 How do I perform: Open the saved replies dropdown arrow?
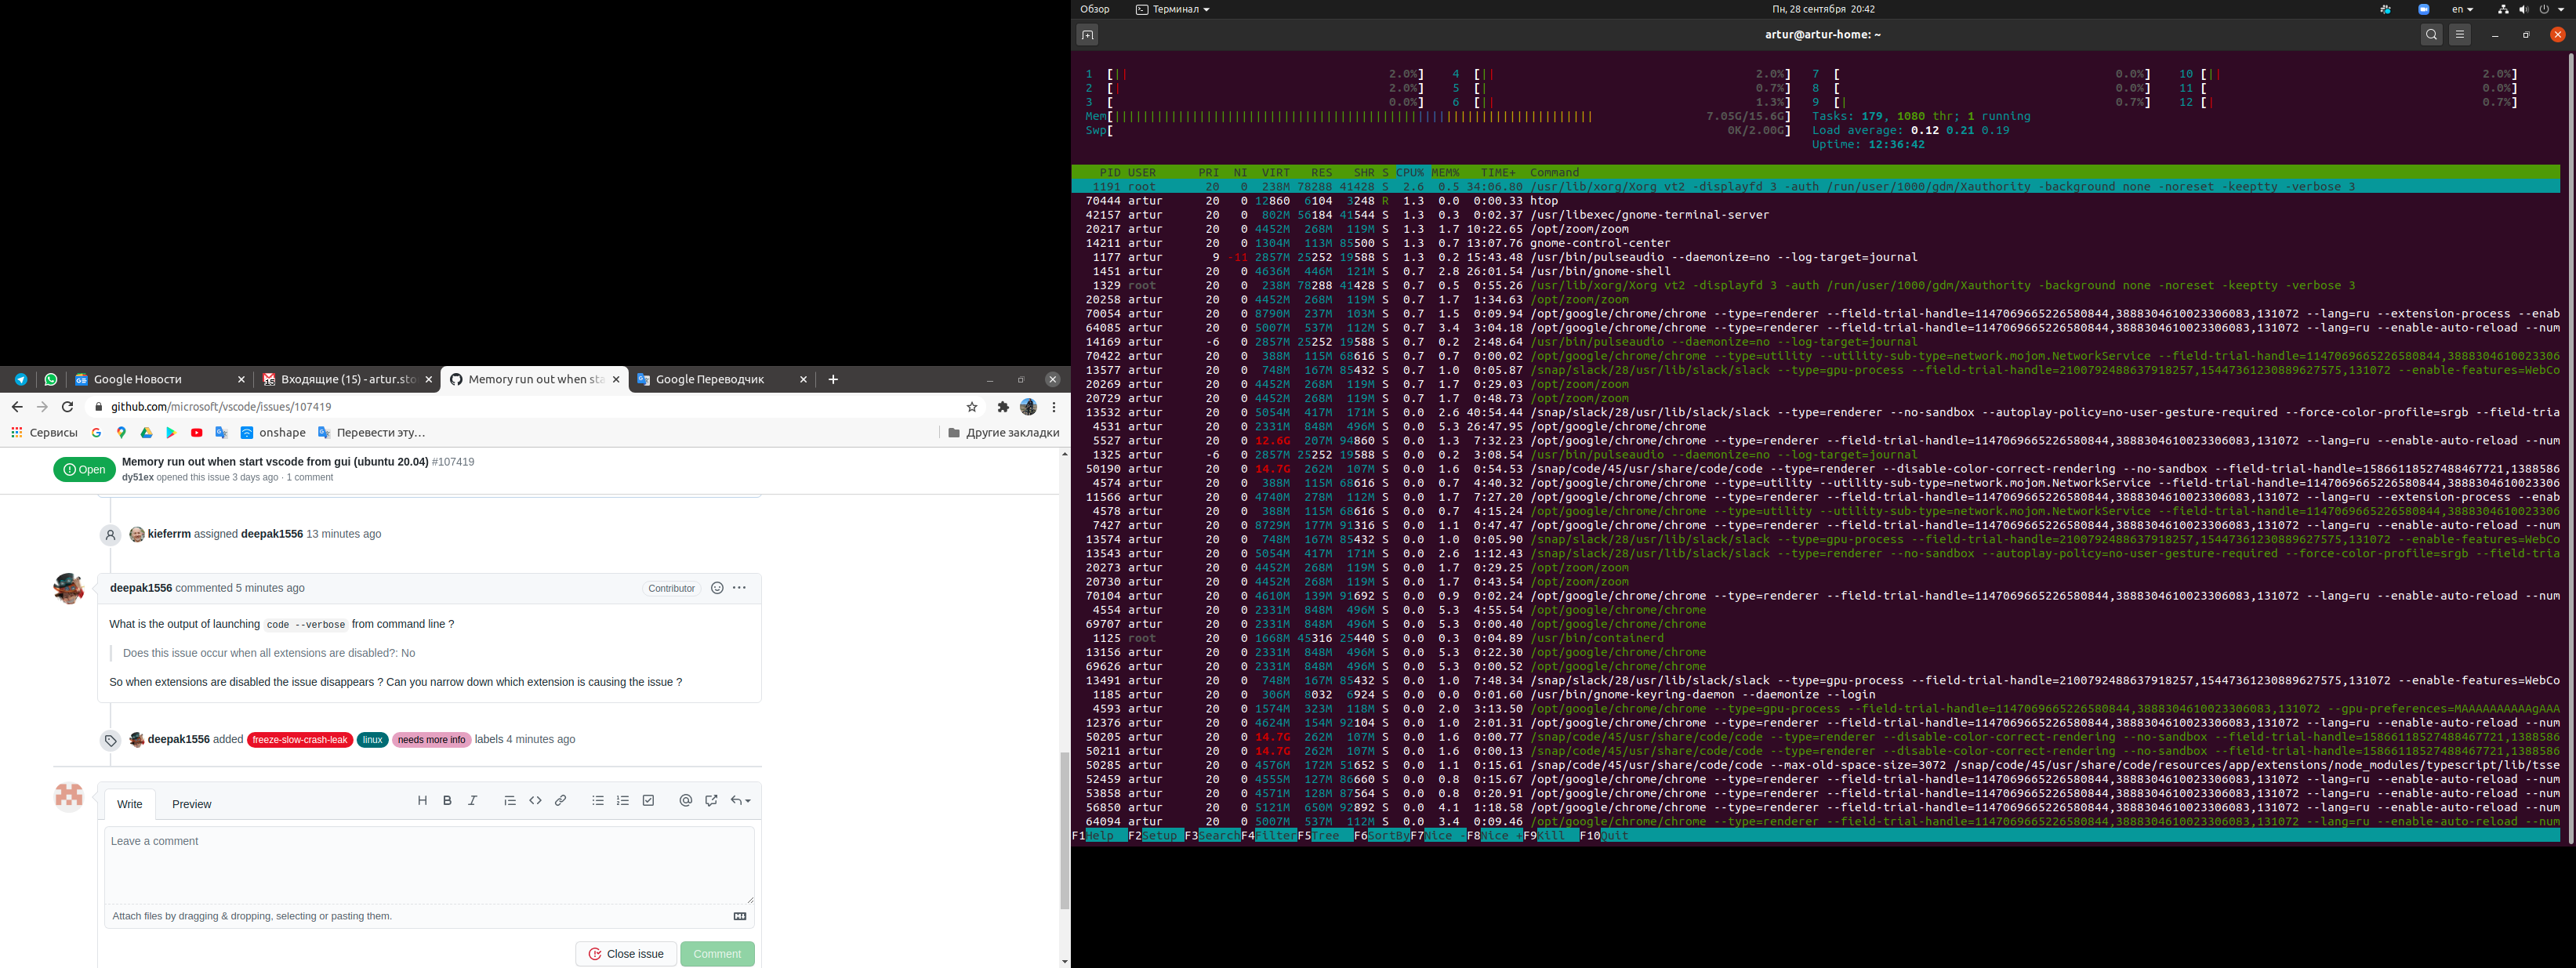[x=740, y=800]
